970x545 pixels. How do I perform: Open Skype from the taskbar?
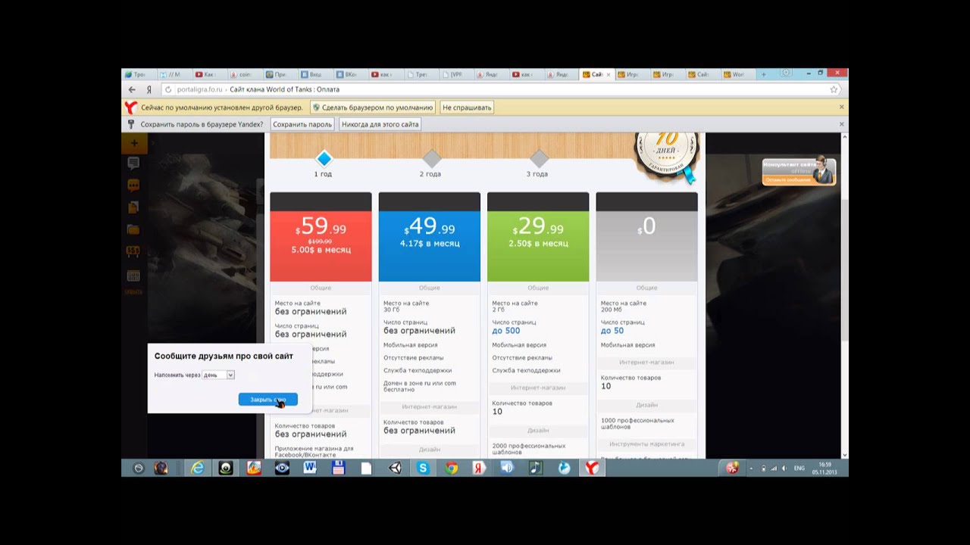click(x=423, y=468)
